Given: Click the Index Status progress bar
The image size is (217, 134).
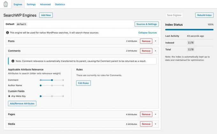Looking at the screenshot, I should tap(189, 29).
